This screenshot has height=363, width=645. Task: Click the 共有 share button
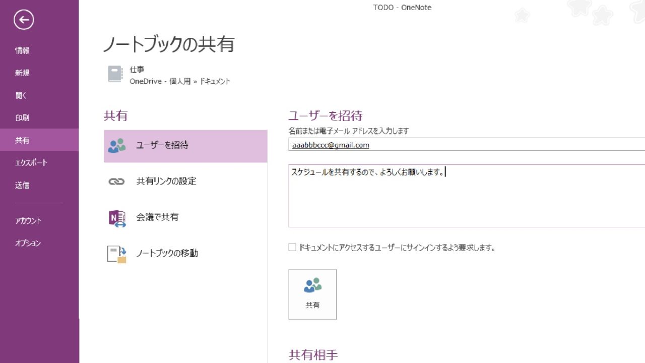pyautogui.click(x=312, y=294)
